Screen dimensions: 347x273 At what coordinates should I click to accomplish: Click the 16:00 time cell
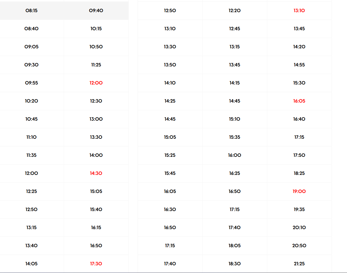click(235, 155)
